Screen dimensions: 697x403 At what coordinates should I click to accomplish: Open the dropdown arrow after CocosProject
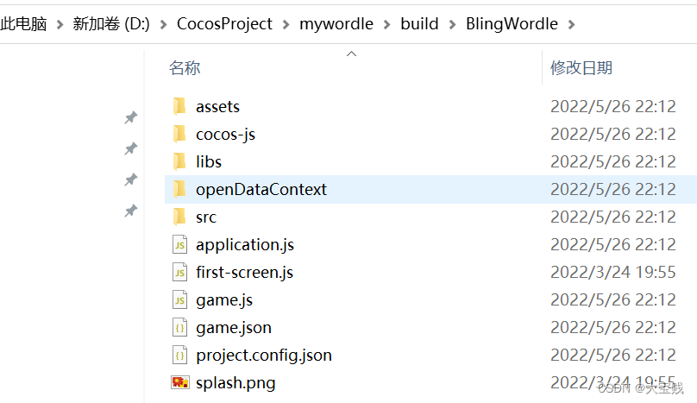286,24
